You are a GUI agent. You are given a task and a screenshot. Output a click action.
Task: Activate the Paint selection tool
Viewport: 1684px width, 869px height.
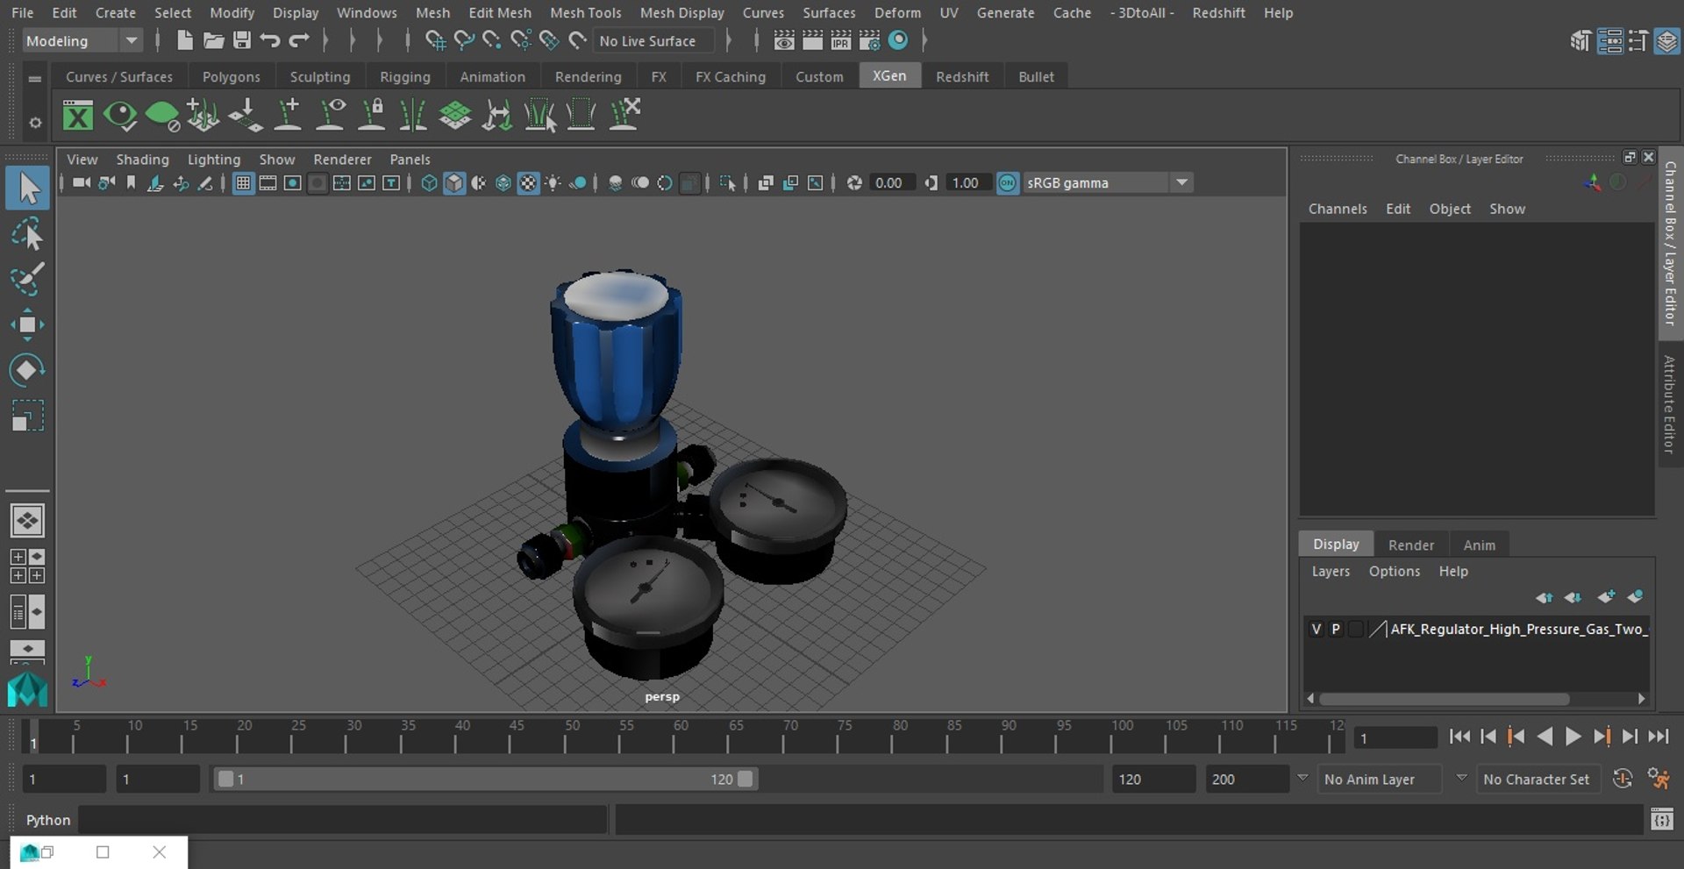coord(27,279)
